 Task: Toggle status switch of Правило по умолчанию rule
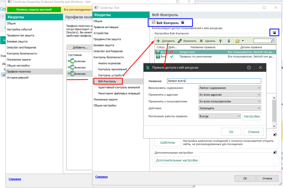click(x=158, y=57)
